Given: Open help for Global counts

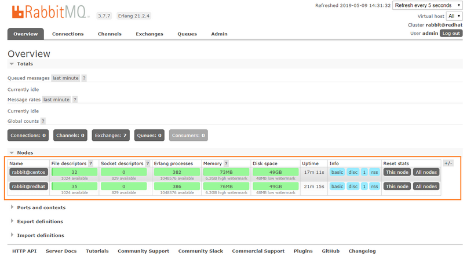Looking at the screenshot, I should (x=43, y=121).
